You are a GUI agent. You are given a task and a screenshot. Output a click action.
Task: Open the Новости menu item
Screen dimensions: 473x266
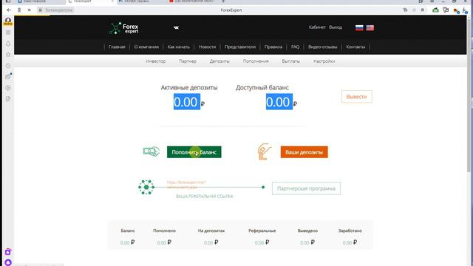pos(207,47)
